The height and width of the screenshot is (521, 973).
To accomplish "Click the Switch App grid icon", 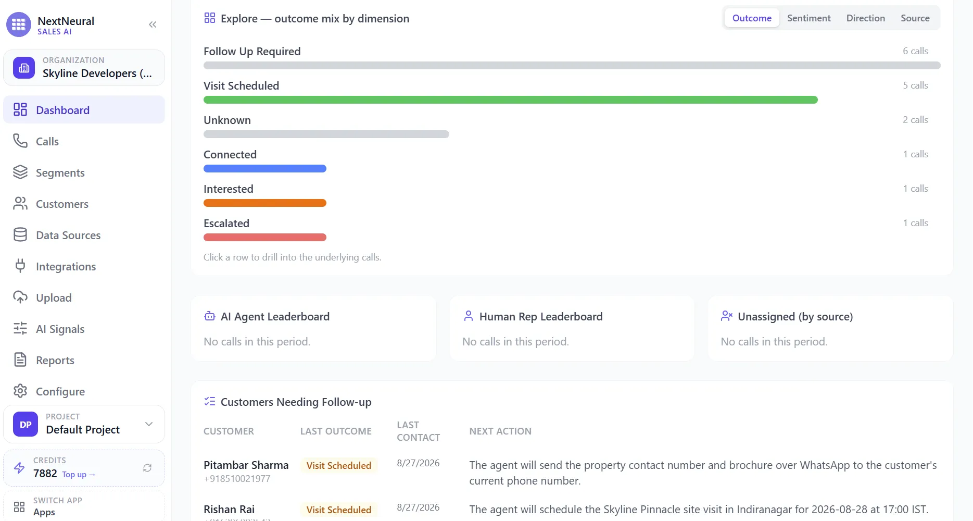I will (x=19, y=507).
